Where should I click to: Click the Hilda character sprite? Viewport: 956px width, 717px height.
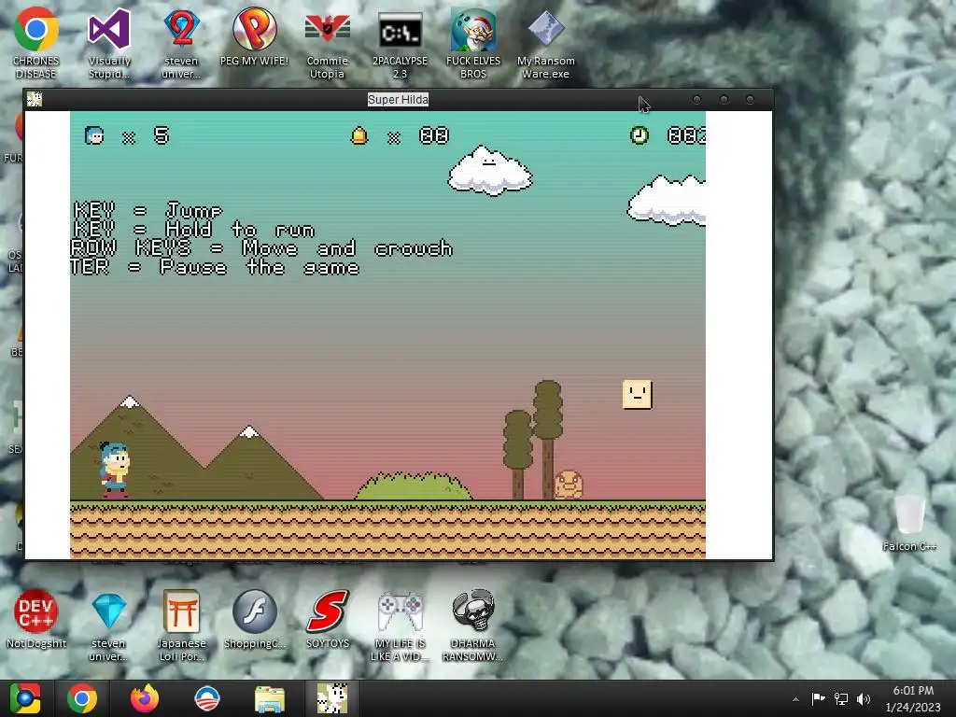coord(115,471)
